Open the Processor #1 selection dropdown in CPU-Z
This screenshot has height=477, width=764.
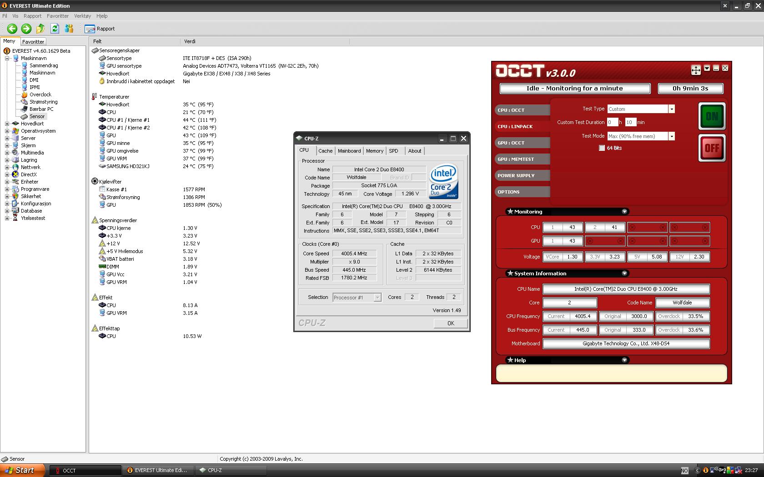click(377, 298)
